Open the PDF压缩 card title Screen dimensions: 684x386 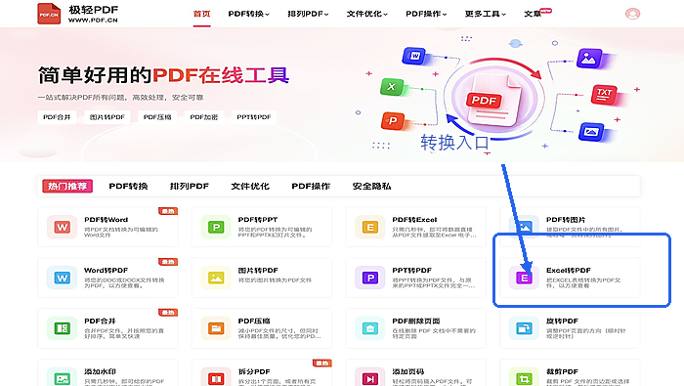(254, 321)
